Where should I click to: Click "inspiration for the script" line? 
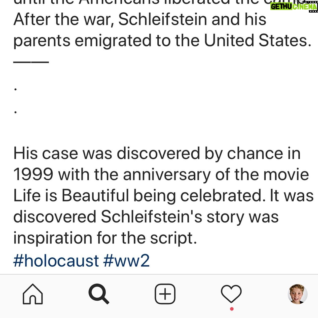(105, 238)
